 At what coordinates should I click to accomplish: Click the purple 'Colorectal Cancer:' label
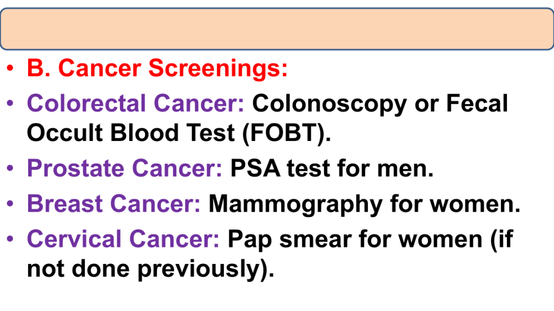coord(135,103)
